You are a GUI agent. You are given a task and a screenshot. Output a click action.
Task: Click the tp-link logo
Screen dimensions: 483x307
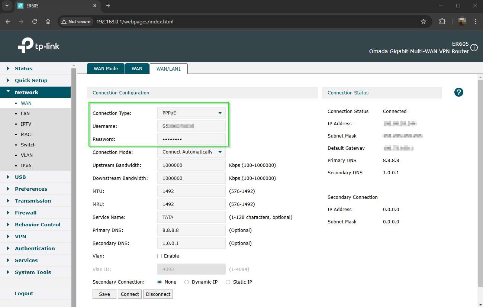click(x=38, y=45)
